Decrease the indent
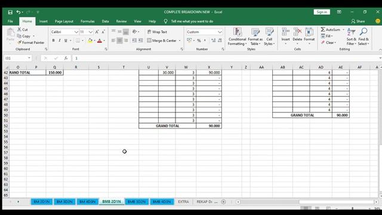The image size is (382, 215). (x=134, y=41)
